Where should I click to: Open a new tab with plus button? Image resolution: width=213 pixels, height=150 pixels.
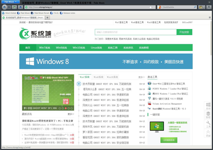tap(47, 18)
